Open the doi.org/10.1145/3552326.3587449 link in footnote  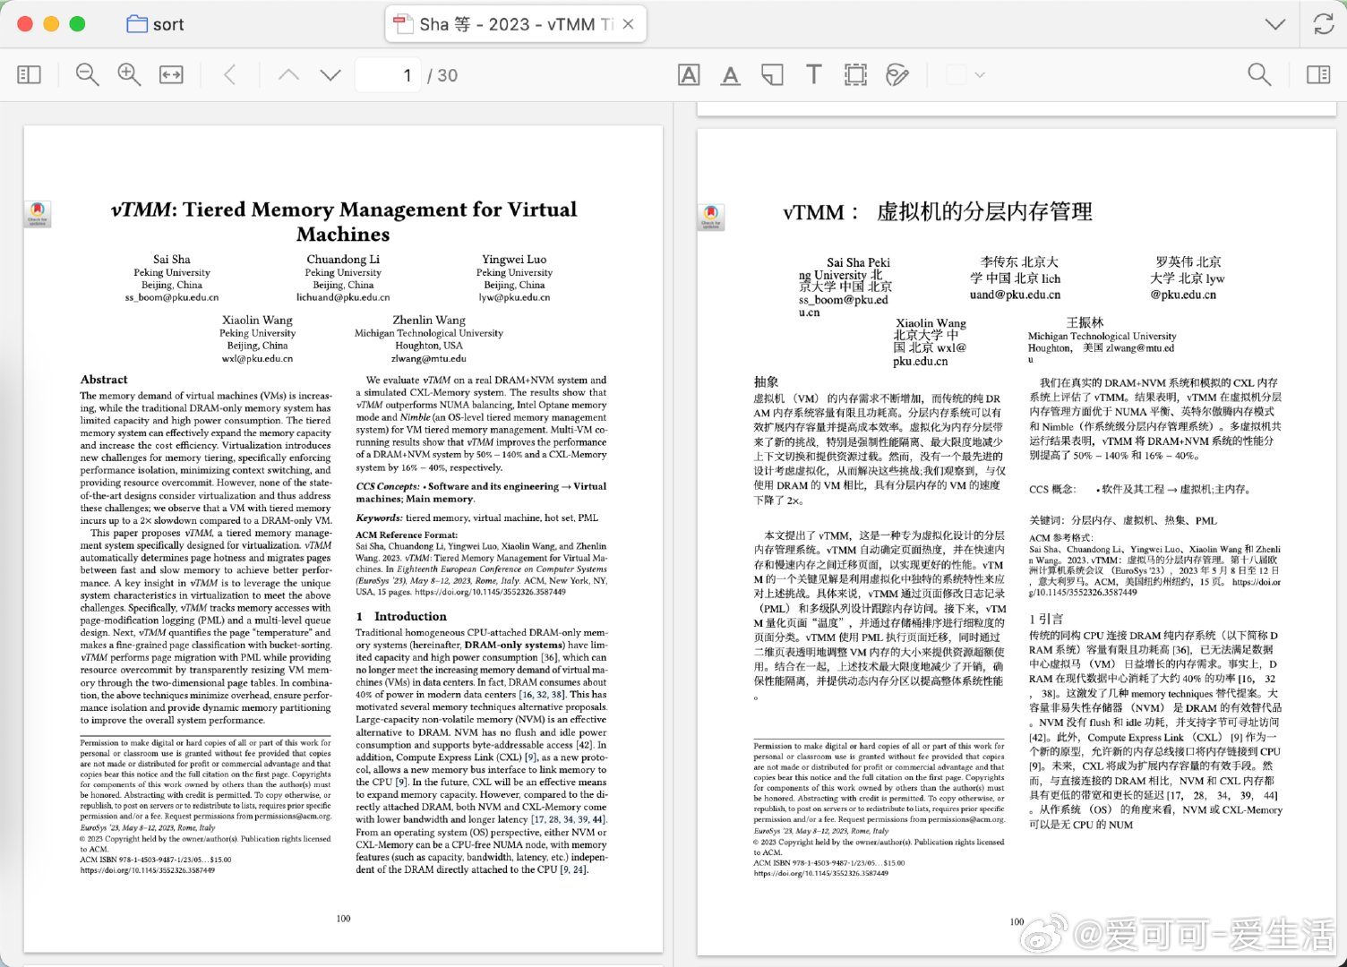148,870
